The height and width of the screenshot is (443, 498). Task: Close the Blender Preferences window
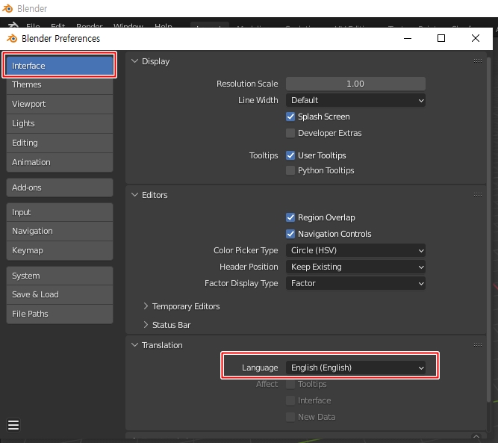click(x=476, y=38)
